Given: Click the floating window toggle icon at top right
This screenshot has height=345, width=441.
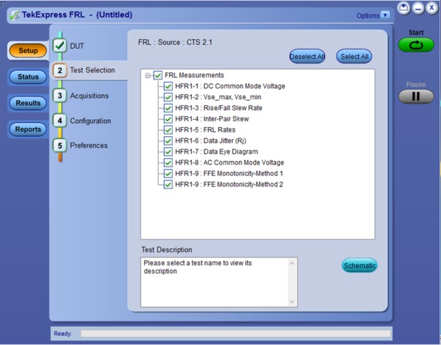Looking at the screenshot, I should coord(404,7).
